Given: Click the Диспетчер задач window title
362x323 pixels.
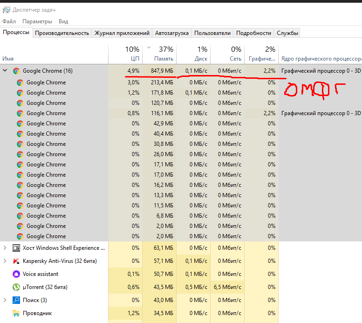Looking at the screenshot, I should (34, 10).
